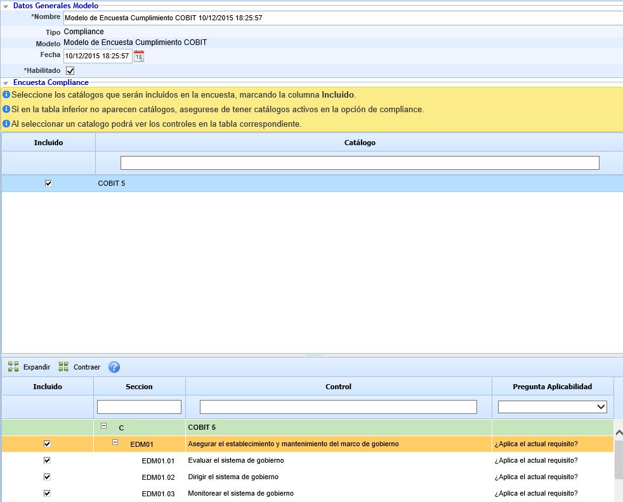This screenshot has width=623, height=502.
Task: Click the Control column header
Action: [x=338, y=387]
